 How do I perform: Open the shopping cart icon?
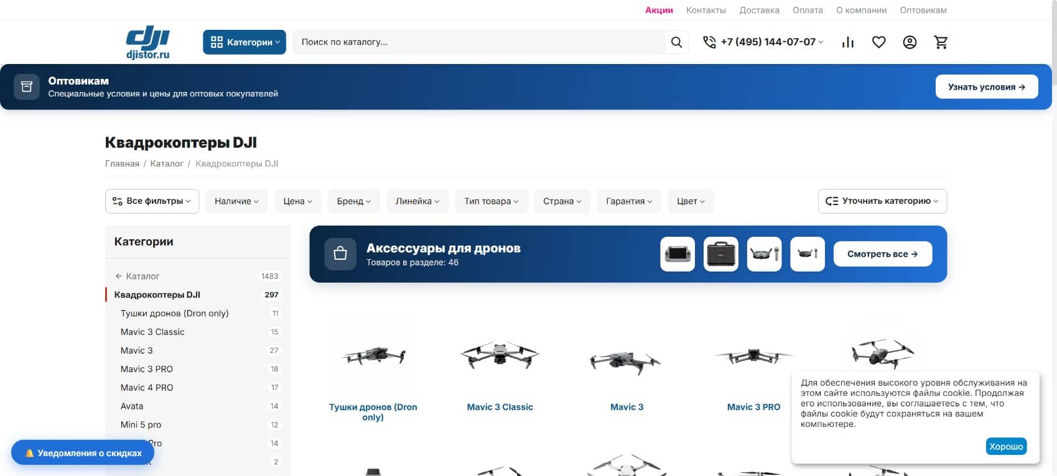click(941, 42)
